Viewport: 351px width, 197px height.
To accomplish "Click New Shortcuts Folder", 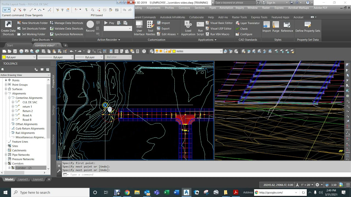I will (32, 23).
